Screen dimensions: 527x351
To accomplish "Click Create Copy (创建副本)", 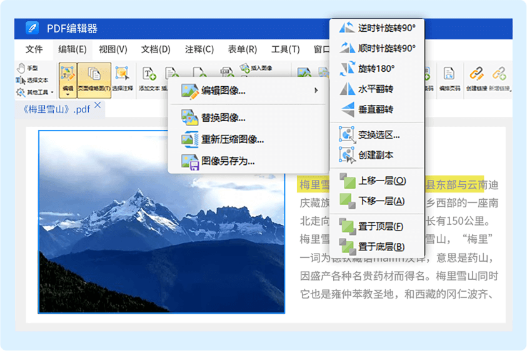I will (375, 155).
